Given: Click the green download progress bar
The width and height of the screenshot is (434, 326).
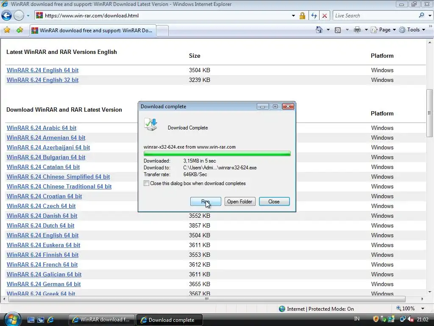Looking at the screenshot, I should (217, 154).
